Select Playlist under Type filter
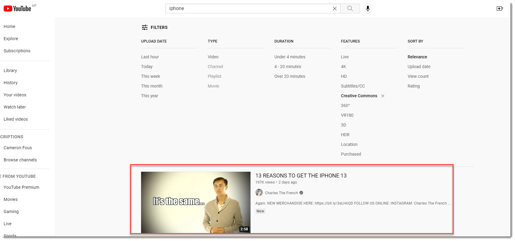This screenshot has height=241, width=515. pos(214,76)
